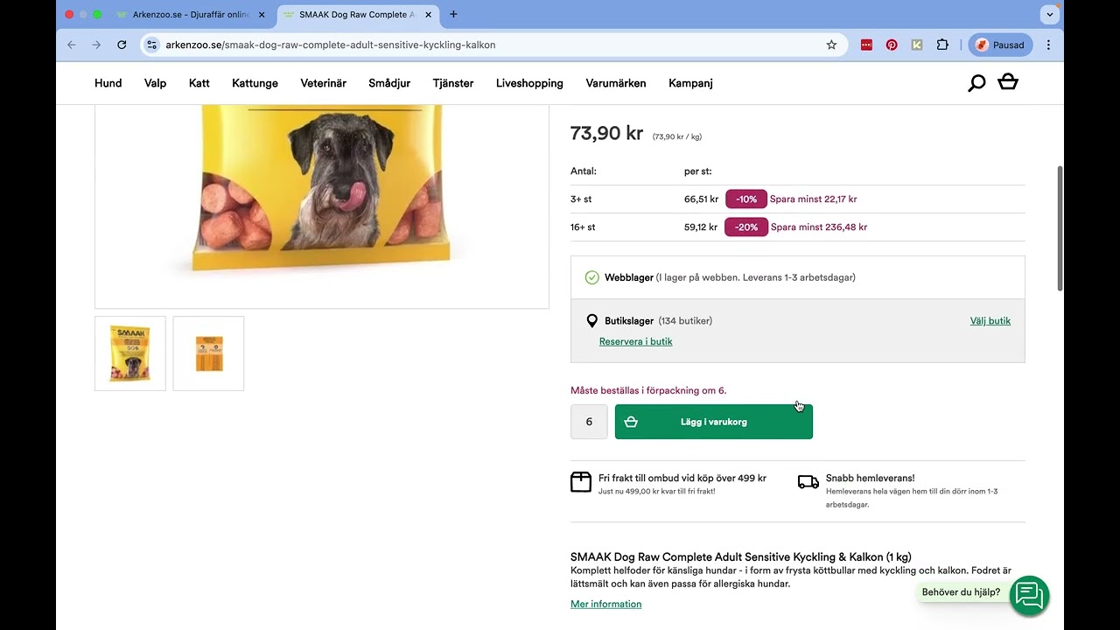Open the Kampanj menu item
The height and width of the screenshot is (630, 1120).
[690, 83]
